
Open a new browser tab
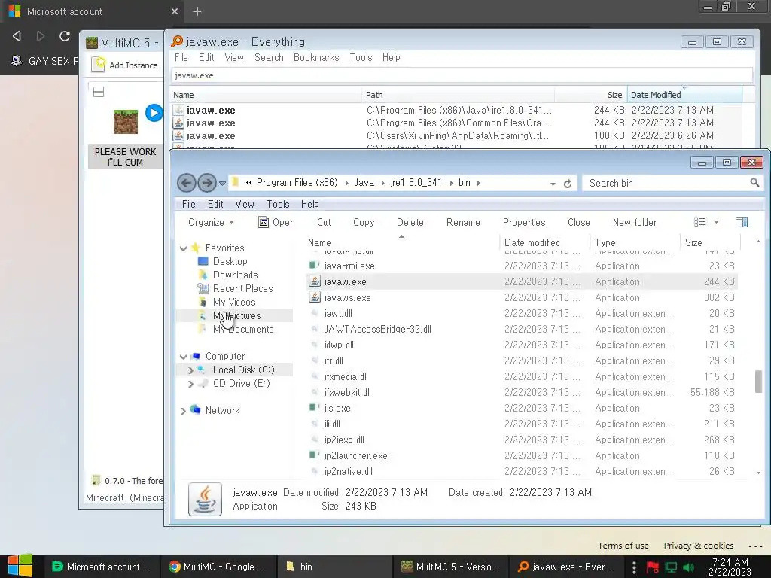197,11
